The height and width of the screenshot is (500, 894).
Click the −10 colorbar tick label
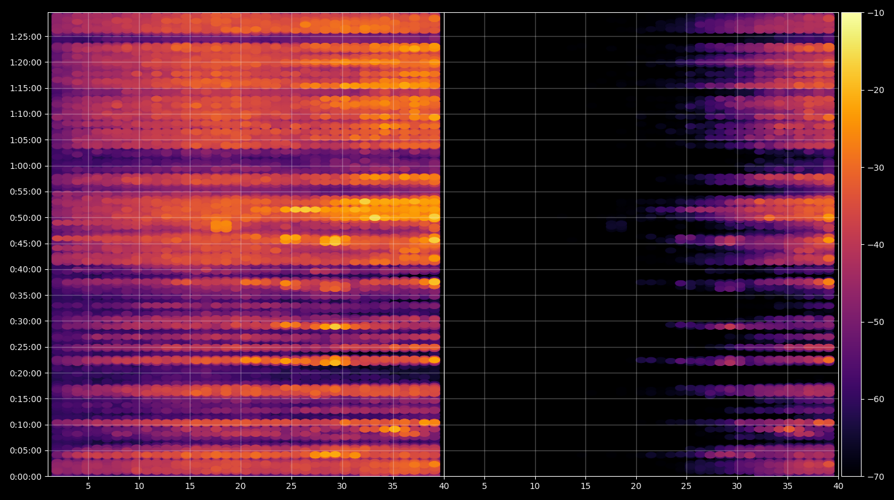coord(876,13)
